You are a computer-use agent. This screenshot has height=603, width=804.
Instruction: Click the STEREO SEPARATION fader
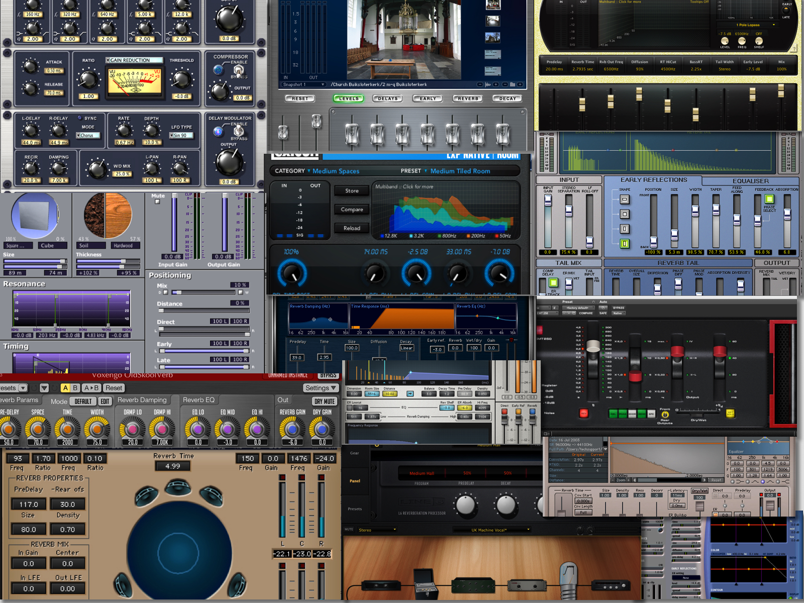(568, 211)
